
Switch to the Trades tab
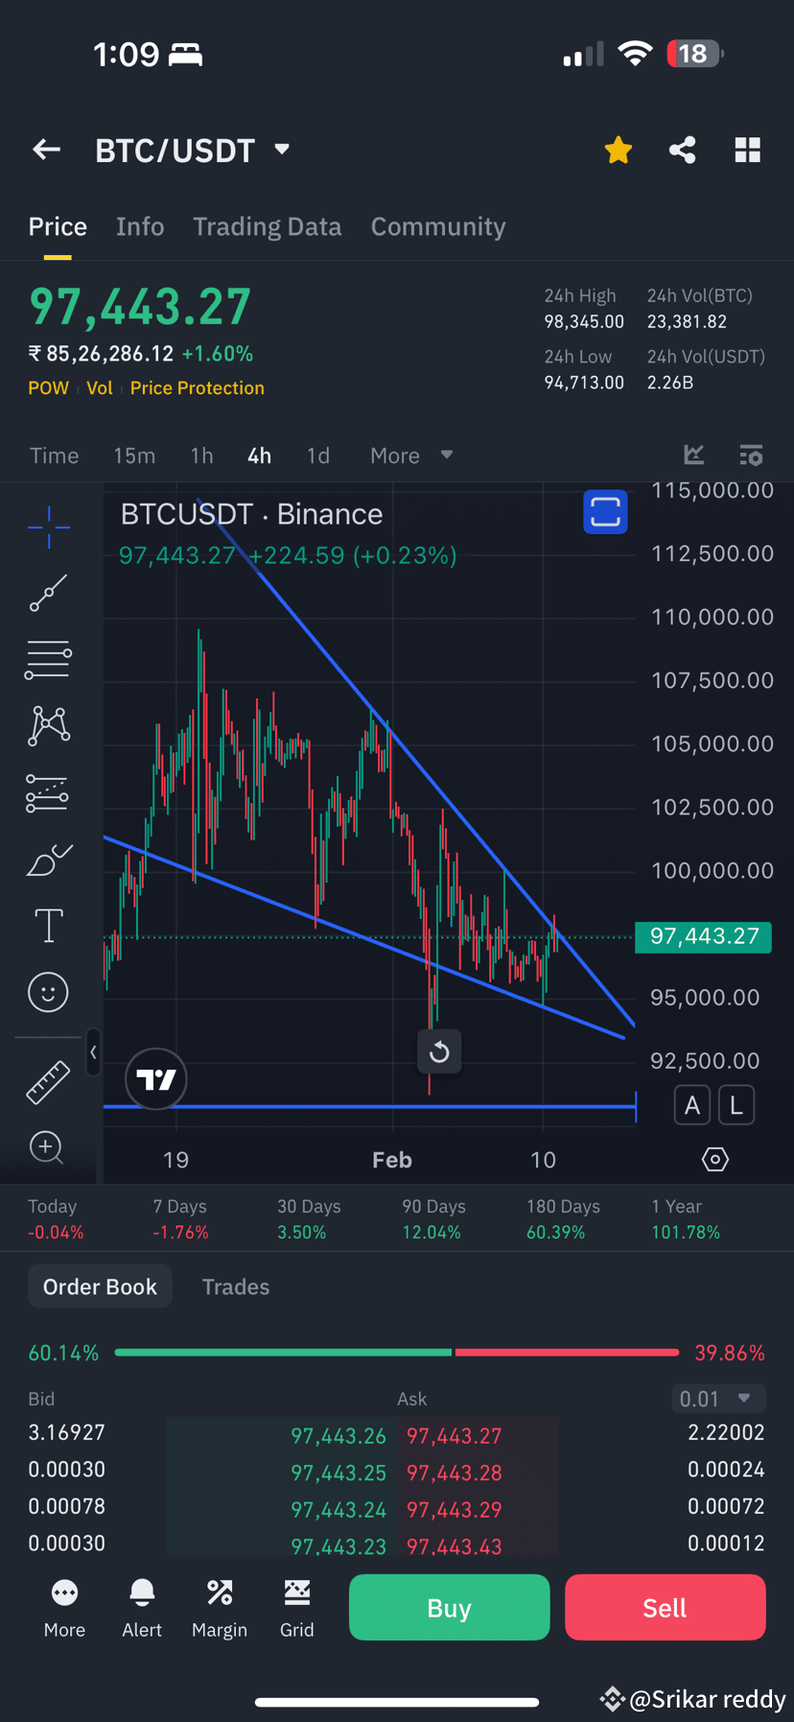click(236, 1286)
